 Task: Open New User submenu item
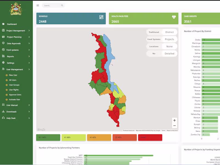point(13,75)
